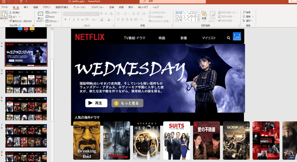Apply the text highlight pen

102,19
